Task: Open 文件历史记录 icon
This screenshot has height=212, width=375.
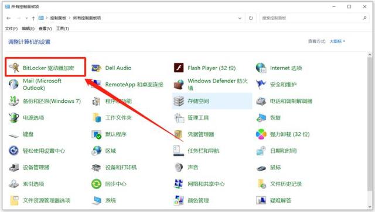Action: [x=261, y=184]
